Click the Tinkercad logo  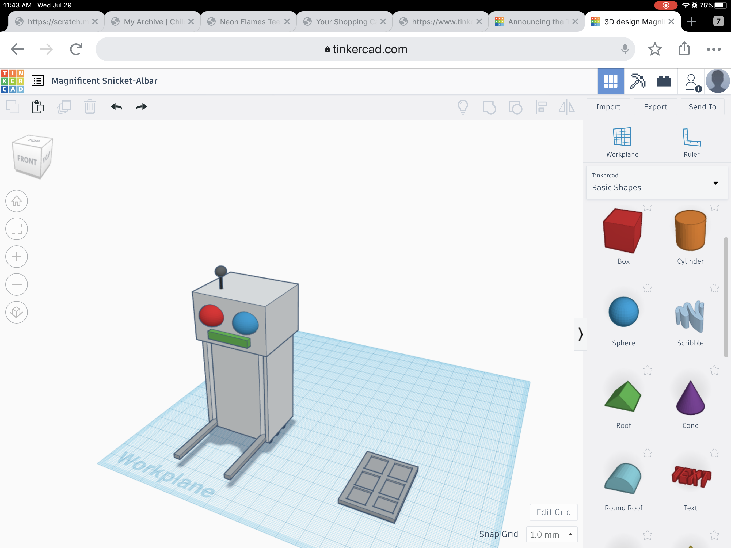tap(13, 81)
